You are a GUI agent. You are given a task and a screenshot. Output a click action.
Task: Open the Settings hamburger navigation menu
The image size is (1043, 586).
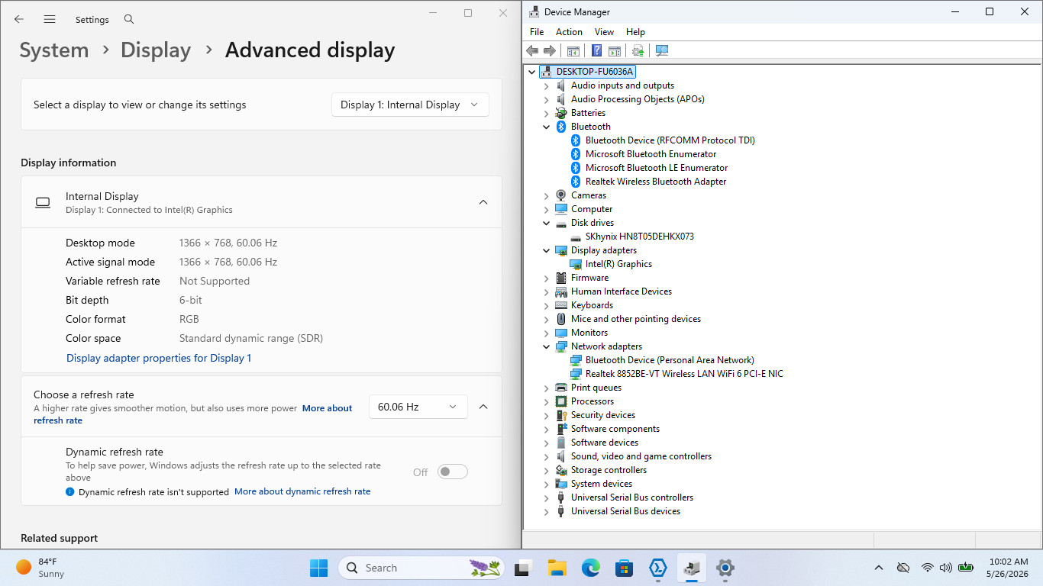[x=50, y=19]
